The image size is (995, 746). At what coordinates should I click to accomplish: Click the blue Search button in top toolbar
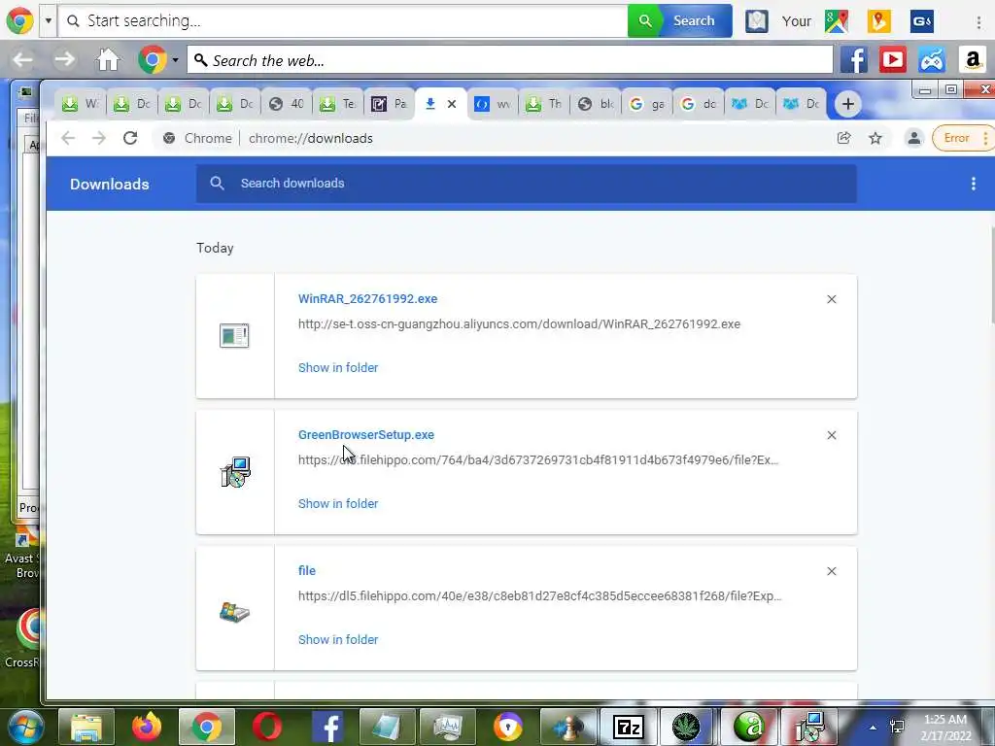696,21
